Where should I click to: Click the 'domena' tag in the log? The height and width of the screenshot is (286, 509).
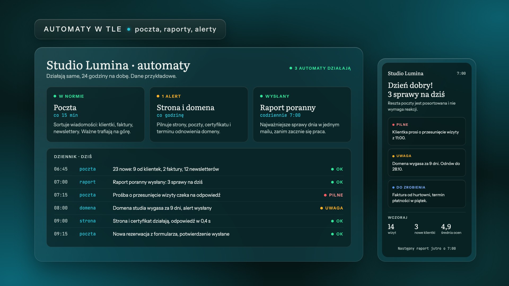[x=87, y=208]
